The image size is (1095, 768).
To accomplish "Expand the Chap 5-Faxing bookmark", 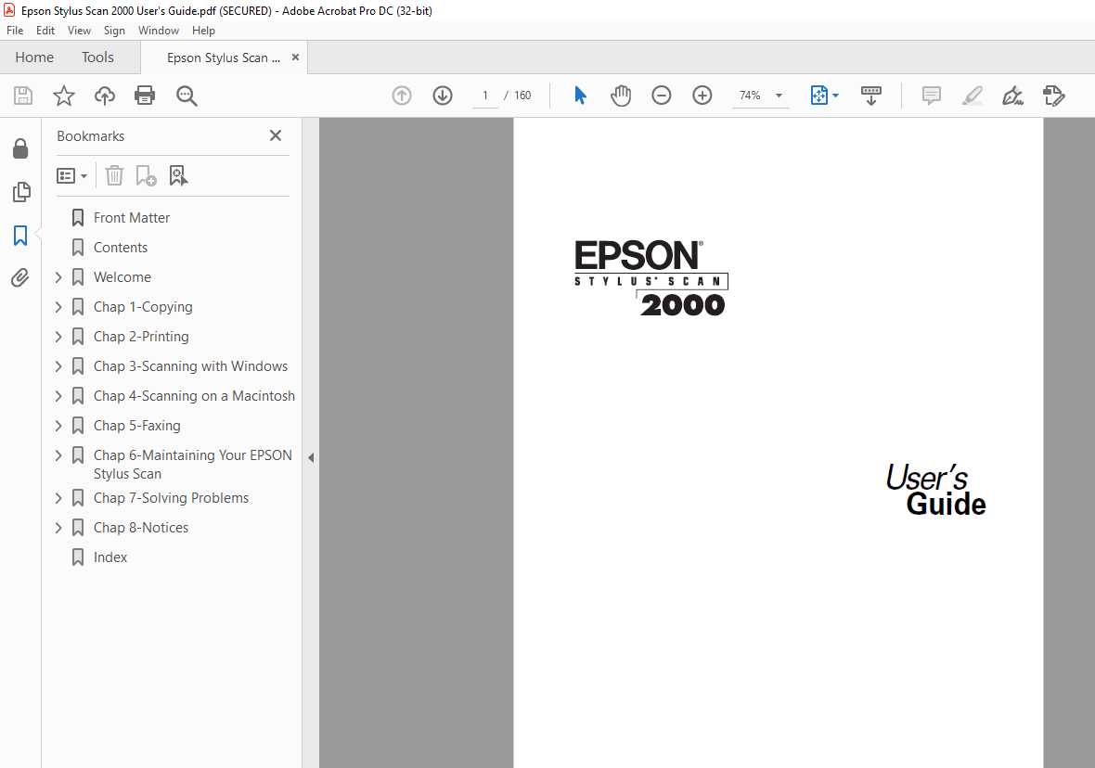I will [x=58, y=426].
